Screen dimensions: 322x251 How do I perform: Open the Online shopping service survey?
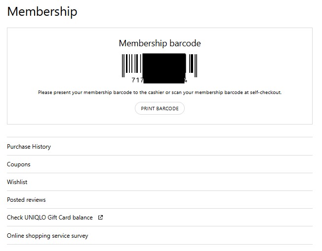pos(47,236)
